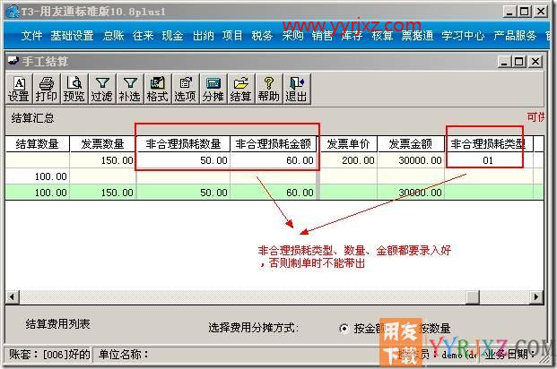Screen dimensions: 557x369
Task: Close the 手工结算 window
Action: (535, 62)
